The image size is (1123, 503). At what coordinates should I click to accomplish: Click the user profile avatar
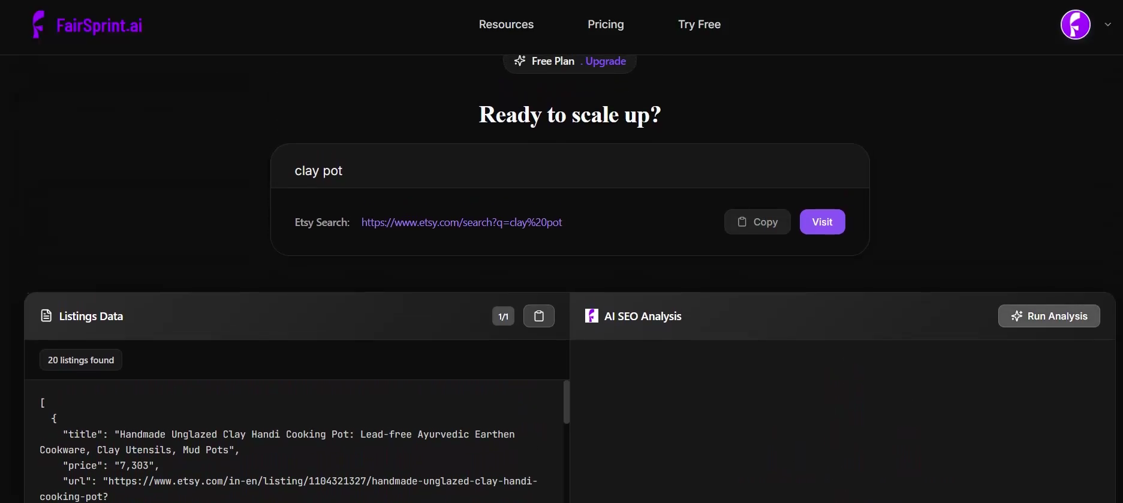1075,25
